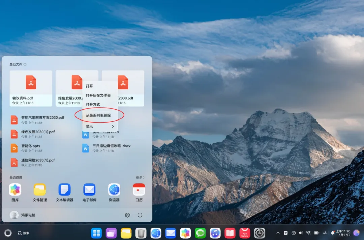Open App Gallery in dock

tap(245, 233)
